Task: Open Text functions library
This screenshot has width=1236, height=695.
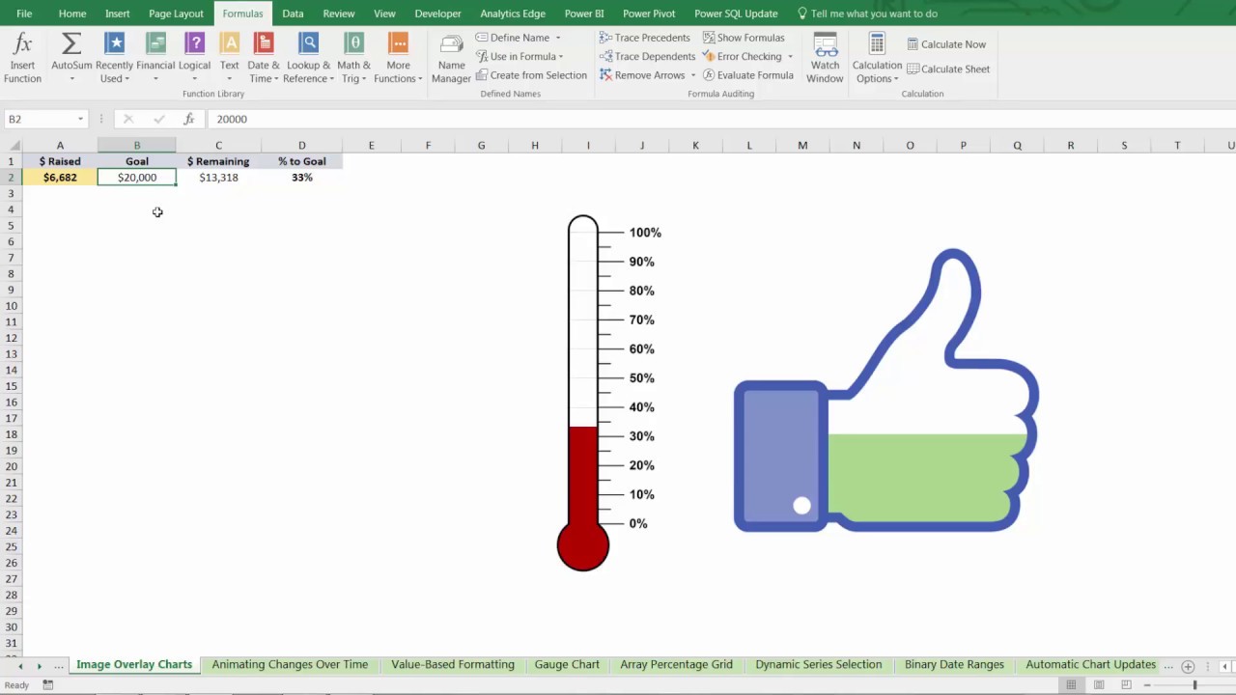Action: (x=229, y=58)
